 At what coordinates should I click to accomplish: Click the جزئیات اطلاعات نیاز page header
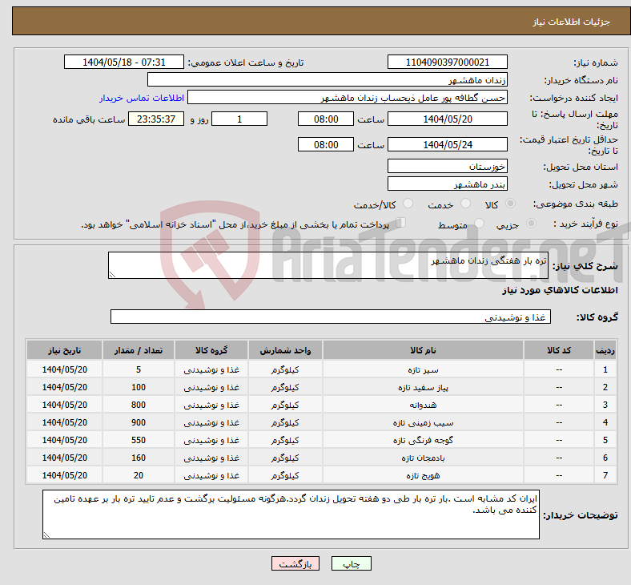tap(571, 22)
